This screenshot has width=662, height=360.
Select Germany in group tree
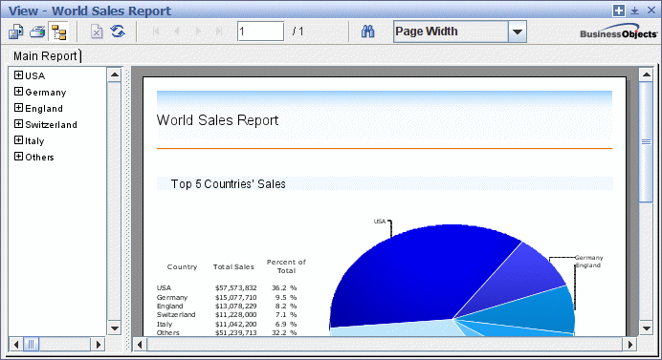coord(46,93)
